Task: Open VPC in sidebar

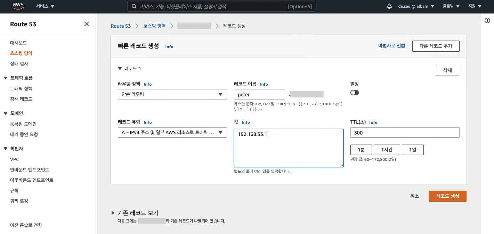Action: click(15, 159)
